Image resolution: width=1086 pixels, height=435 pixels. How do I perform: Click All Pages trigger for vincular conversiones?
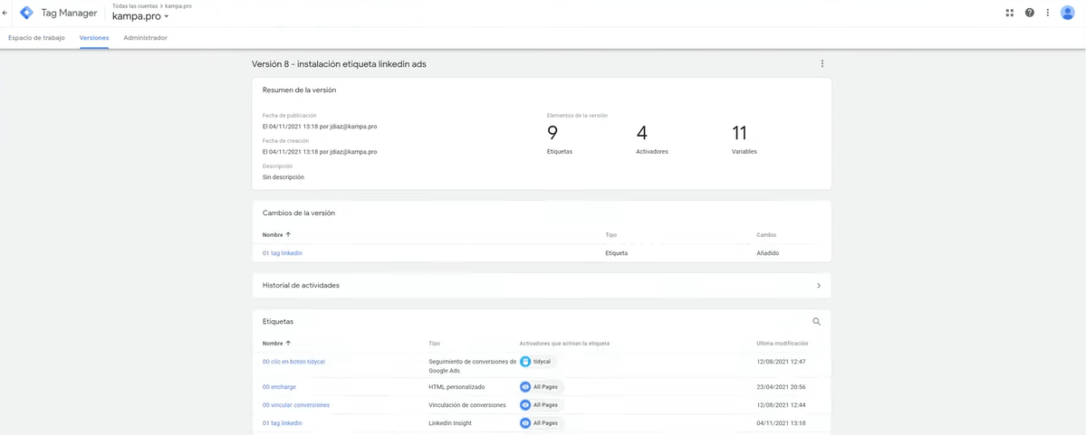coord(542,404)
